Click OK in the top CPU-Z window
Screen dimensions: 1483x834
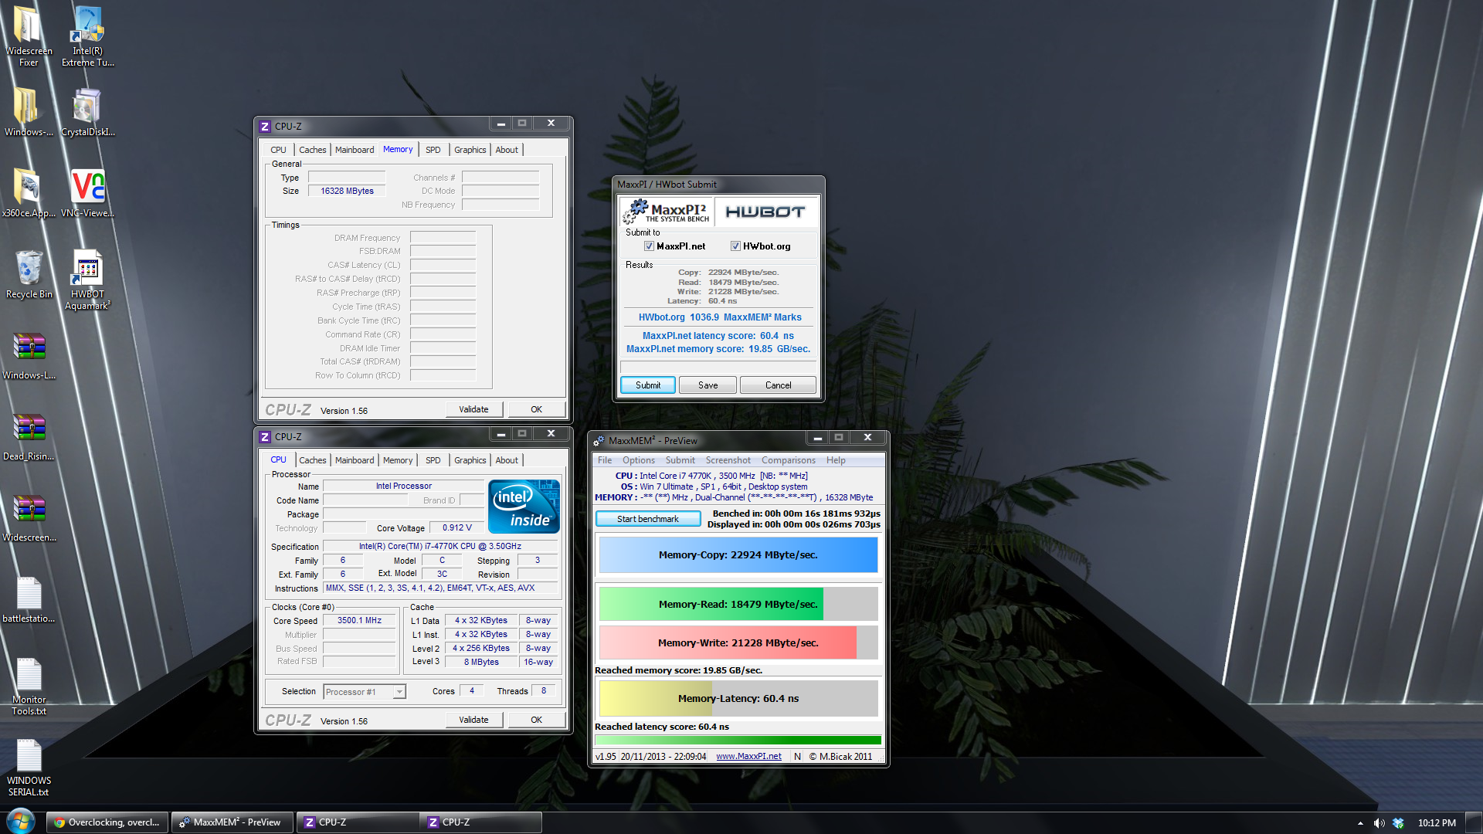tap(536, 409)
